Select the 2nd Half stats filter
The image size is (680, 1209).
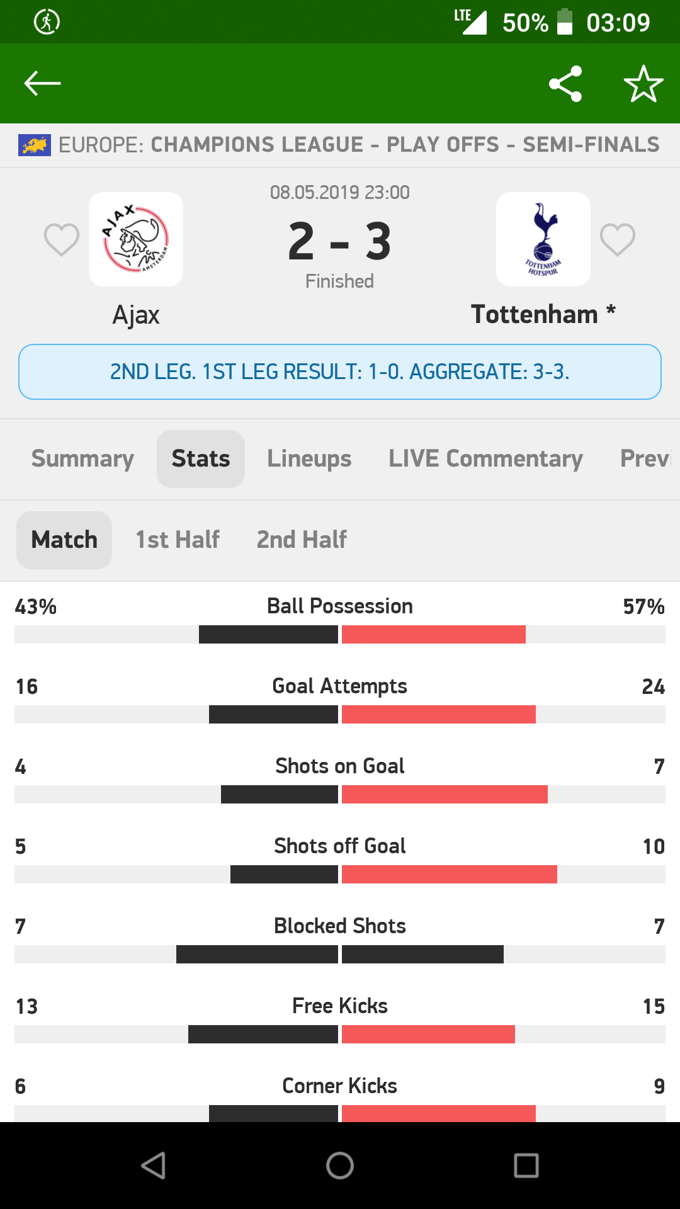coord(302,540)
